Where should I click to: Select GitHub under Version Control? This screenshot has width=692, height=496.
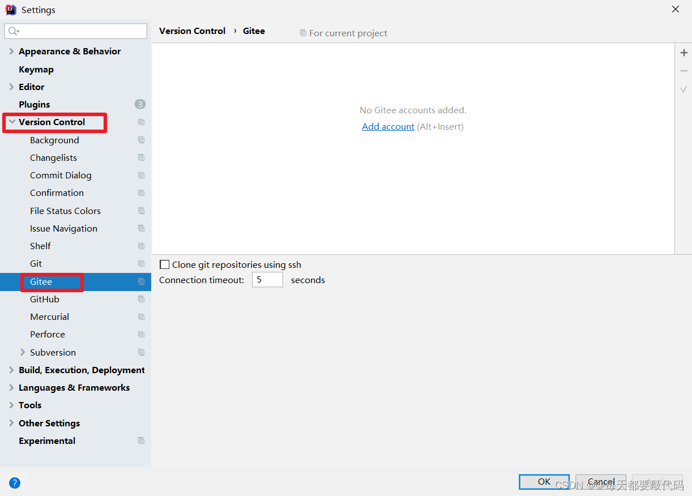pos(45,299)
